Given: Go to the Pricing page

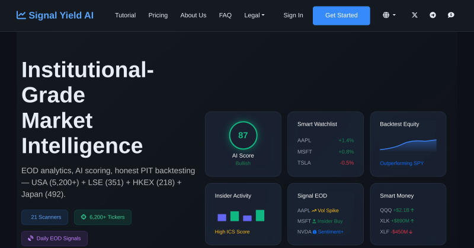Looking at the screenshot, I should [x=158, y=15].
